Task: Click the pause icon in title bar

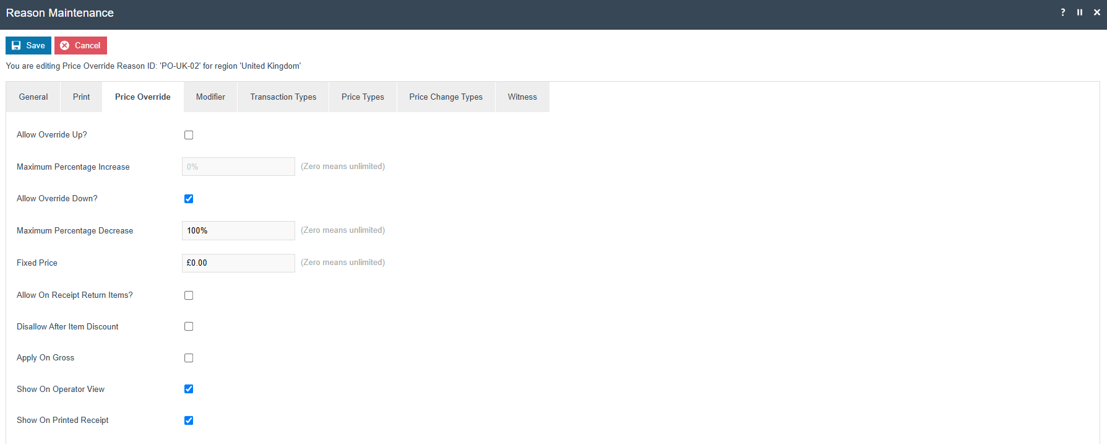Action: [x=1080, y=12]
